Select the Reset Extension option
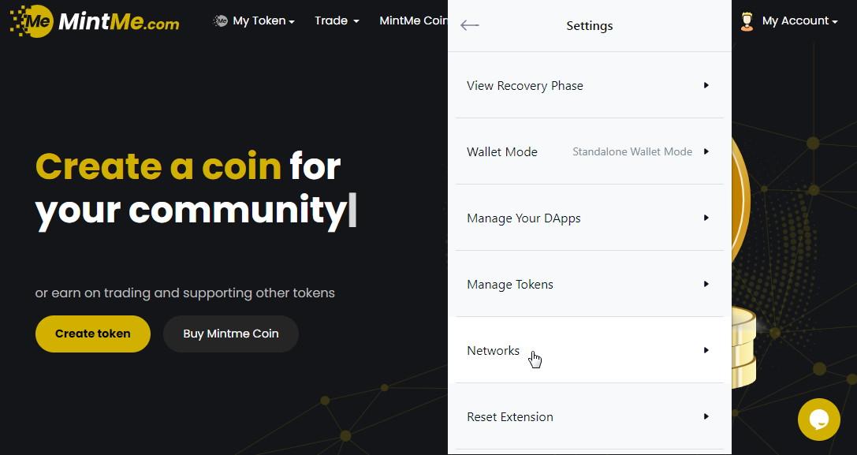This screenshot has width=857, height=455. pos(510,417)
